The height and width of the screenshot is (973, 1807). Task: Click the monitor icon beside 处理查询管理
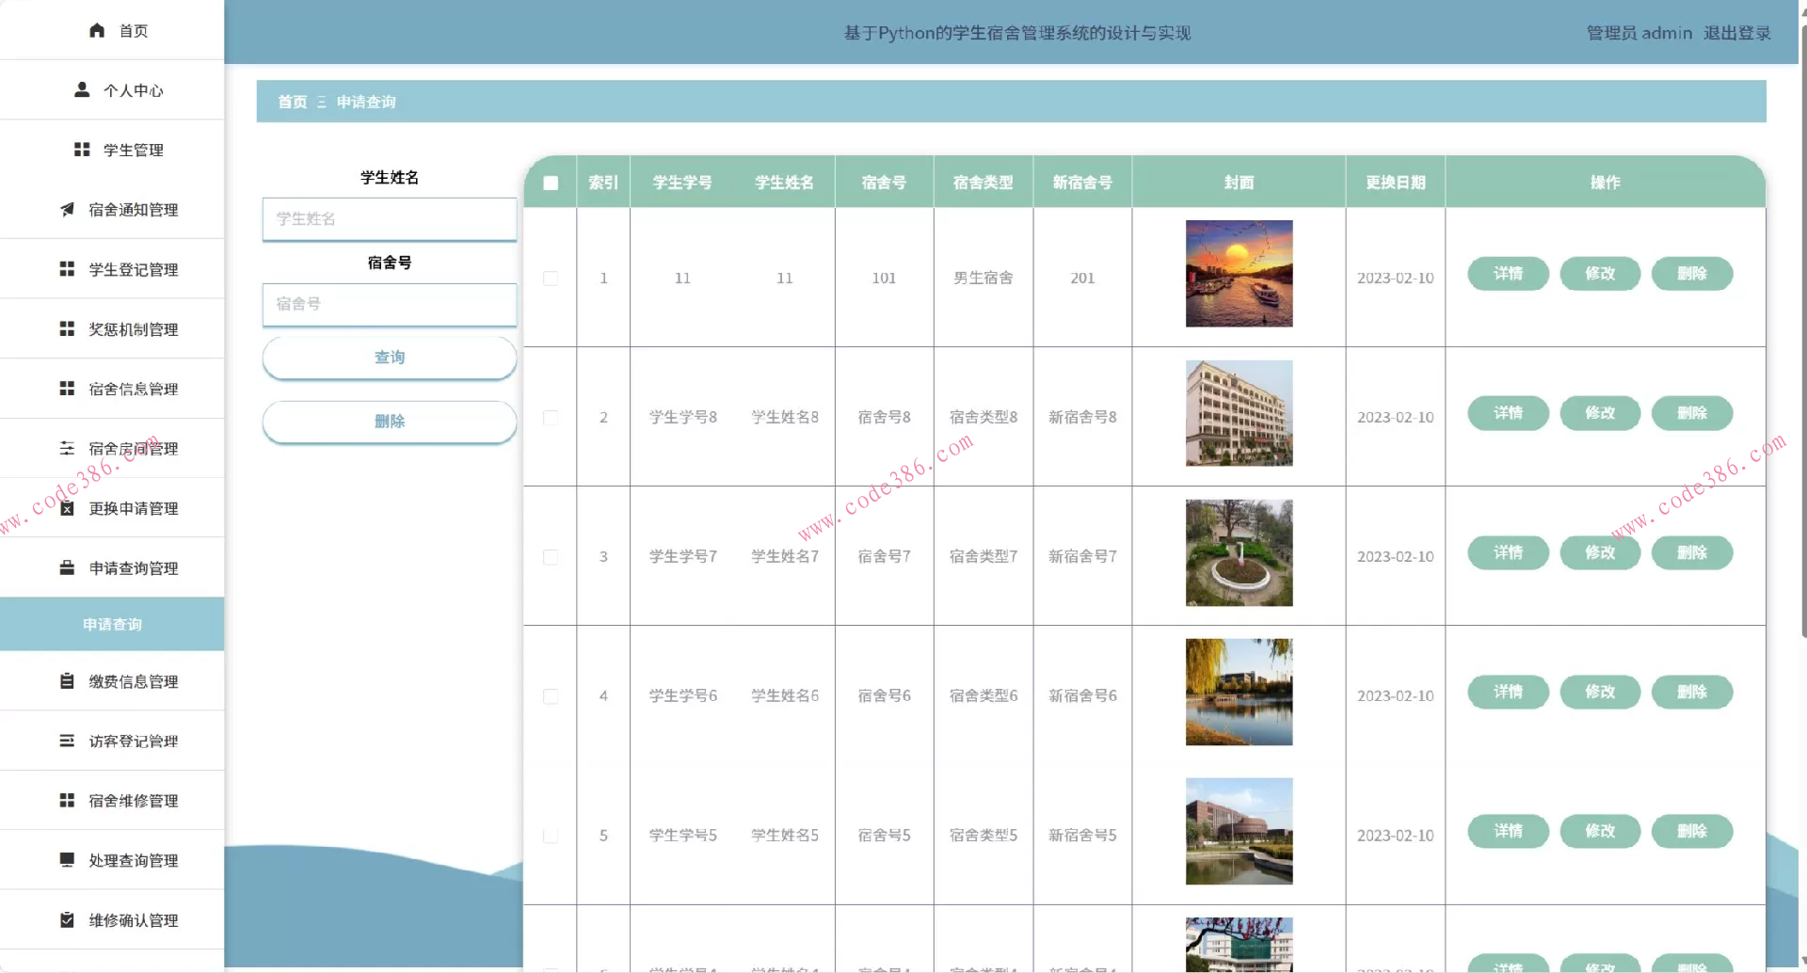tap(67, 859)
